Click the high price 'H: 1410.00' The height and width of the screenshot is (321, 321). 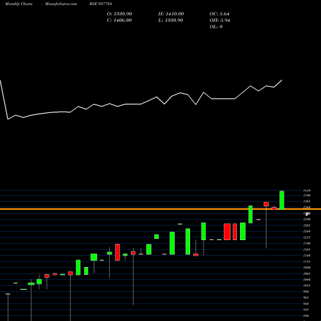(171, 14)
